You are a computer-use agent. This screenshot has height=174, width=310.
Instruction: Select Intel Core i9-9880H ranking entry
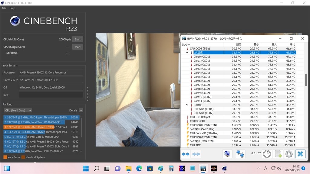[x=41, y=137]
